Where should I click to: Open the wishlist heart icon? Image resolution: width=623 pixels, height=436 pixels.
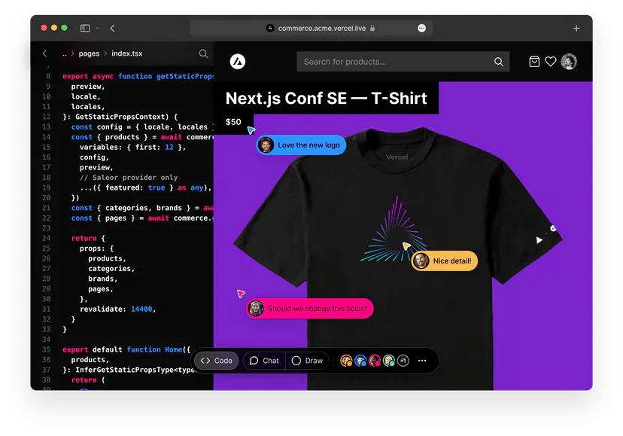coord(551,61)
